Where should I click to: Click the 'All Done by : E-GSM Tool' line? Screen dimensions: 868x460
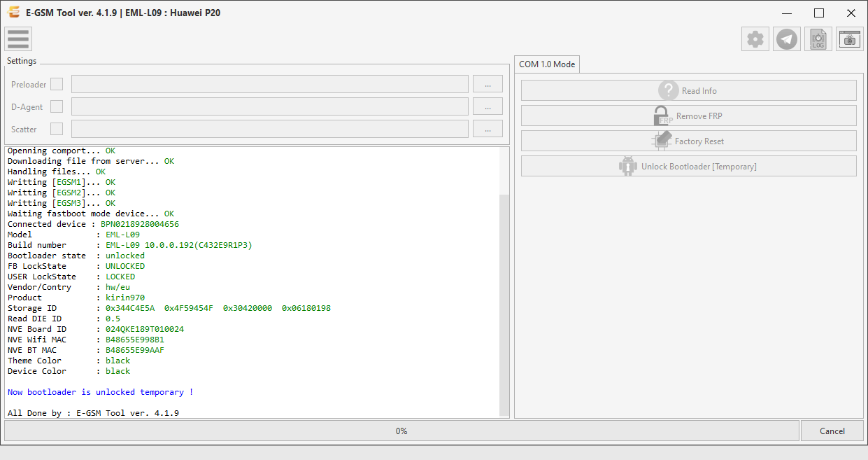point(93,413)
